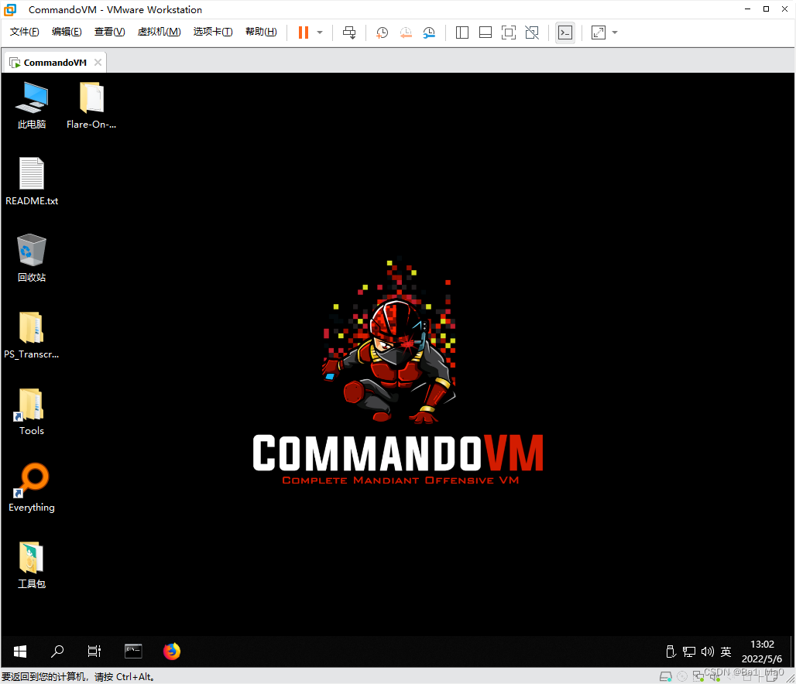Click the hard disk status icon

tap(666, 676)
